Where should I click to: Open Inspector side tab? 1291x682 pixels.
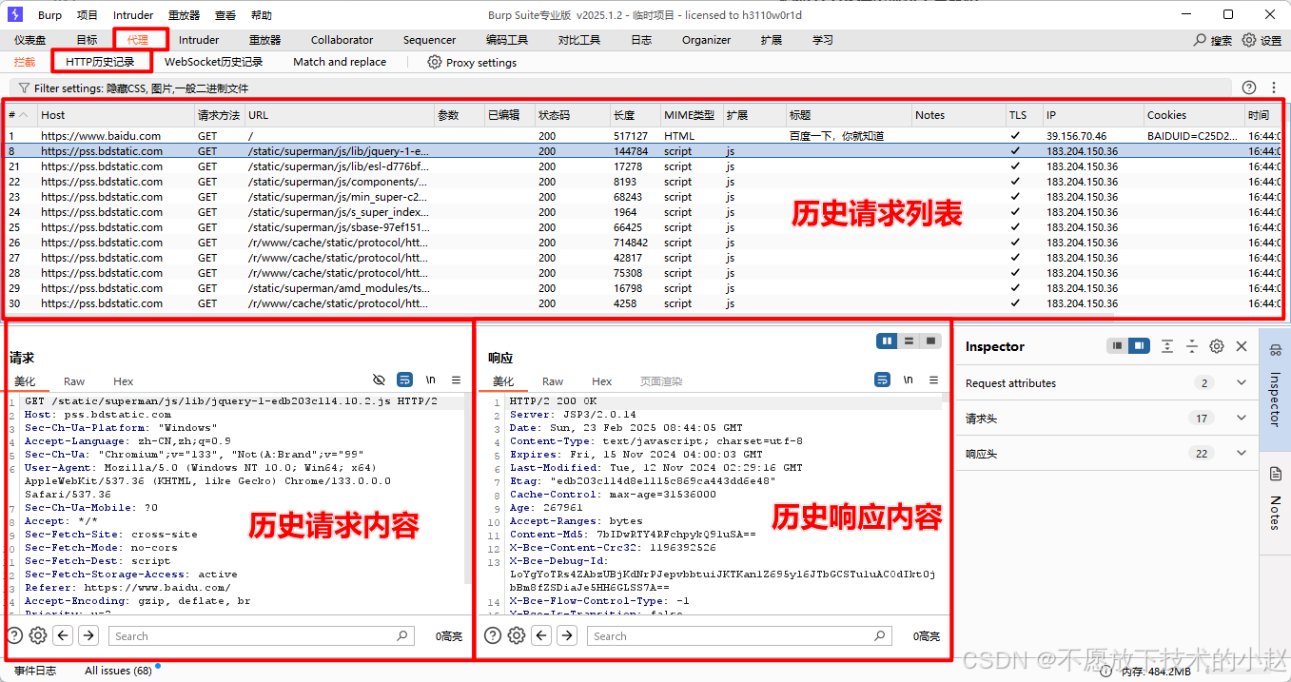coord(1275,388)
